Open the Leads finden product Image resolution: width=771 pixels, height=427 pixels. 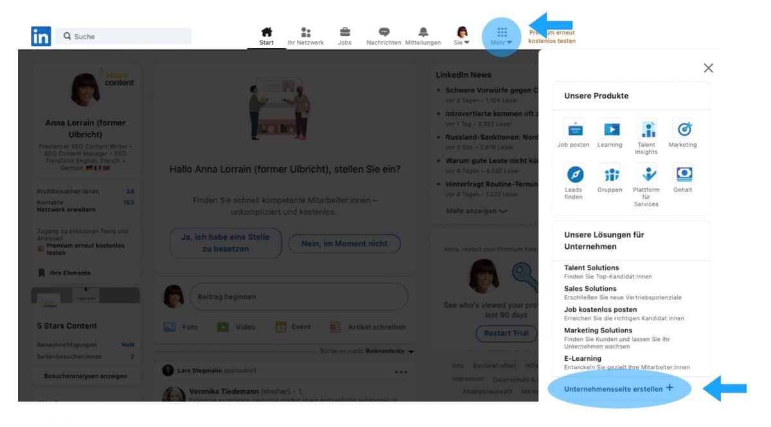(573, 182)
